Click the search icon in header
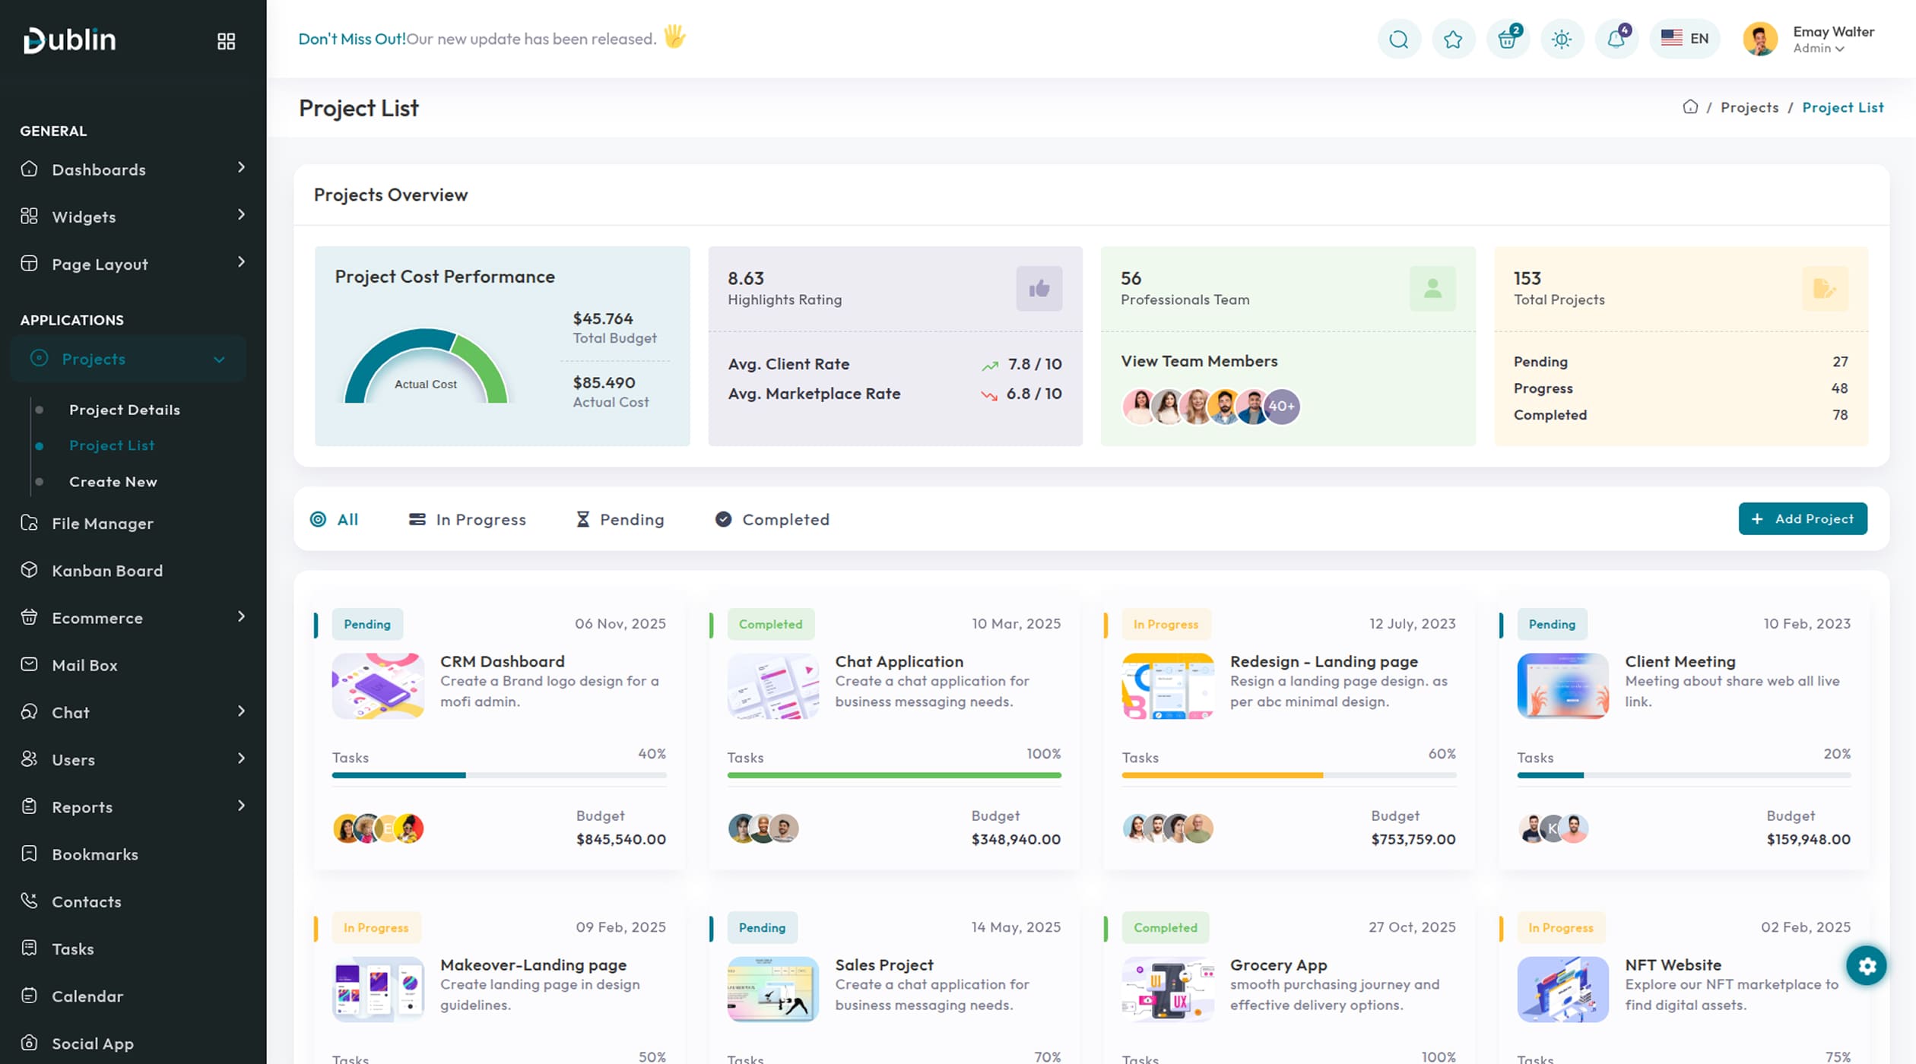The image size is (1916, 1064). (1398, 39)
